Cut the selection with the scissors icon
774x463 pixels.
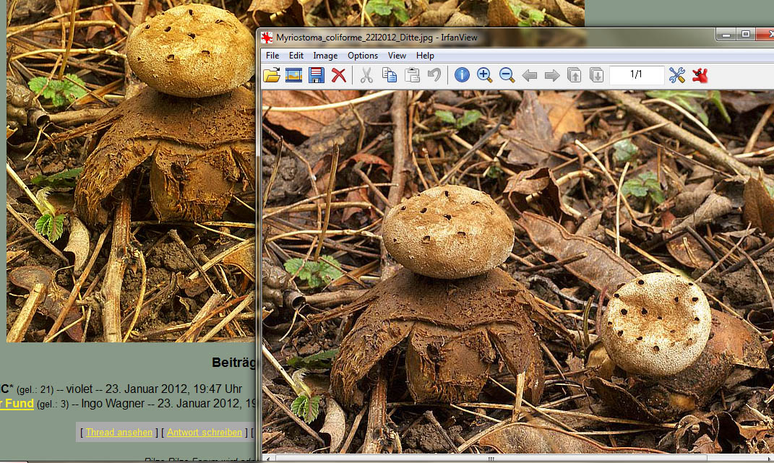pos(366,75)
